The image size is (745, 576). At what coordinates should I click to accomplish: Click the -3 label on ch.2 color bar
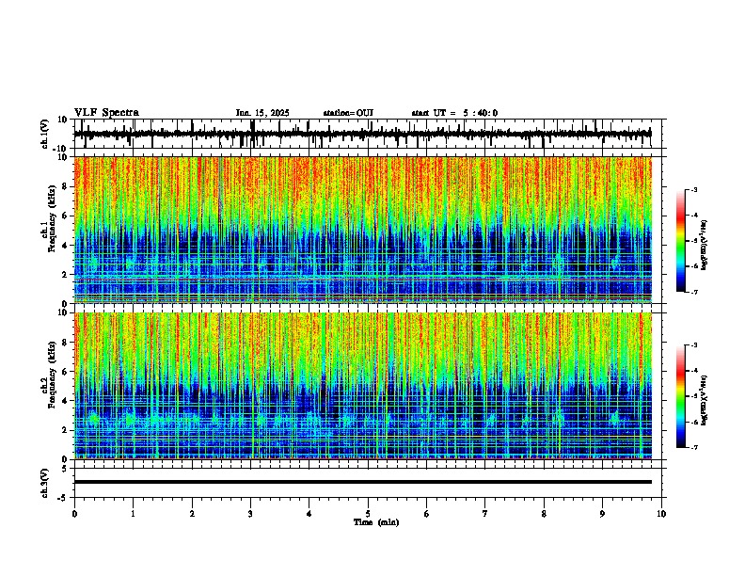pyautogui.click(x=694, y=345)
